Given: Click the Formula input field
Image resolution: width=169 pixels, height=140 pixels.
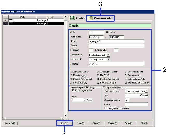Looking at the screenshot, I should coord(116,63).
